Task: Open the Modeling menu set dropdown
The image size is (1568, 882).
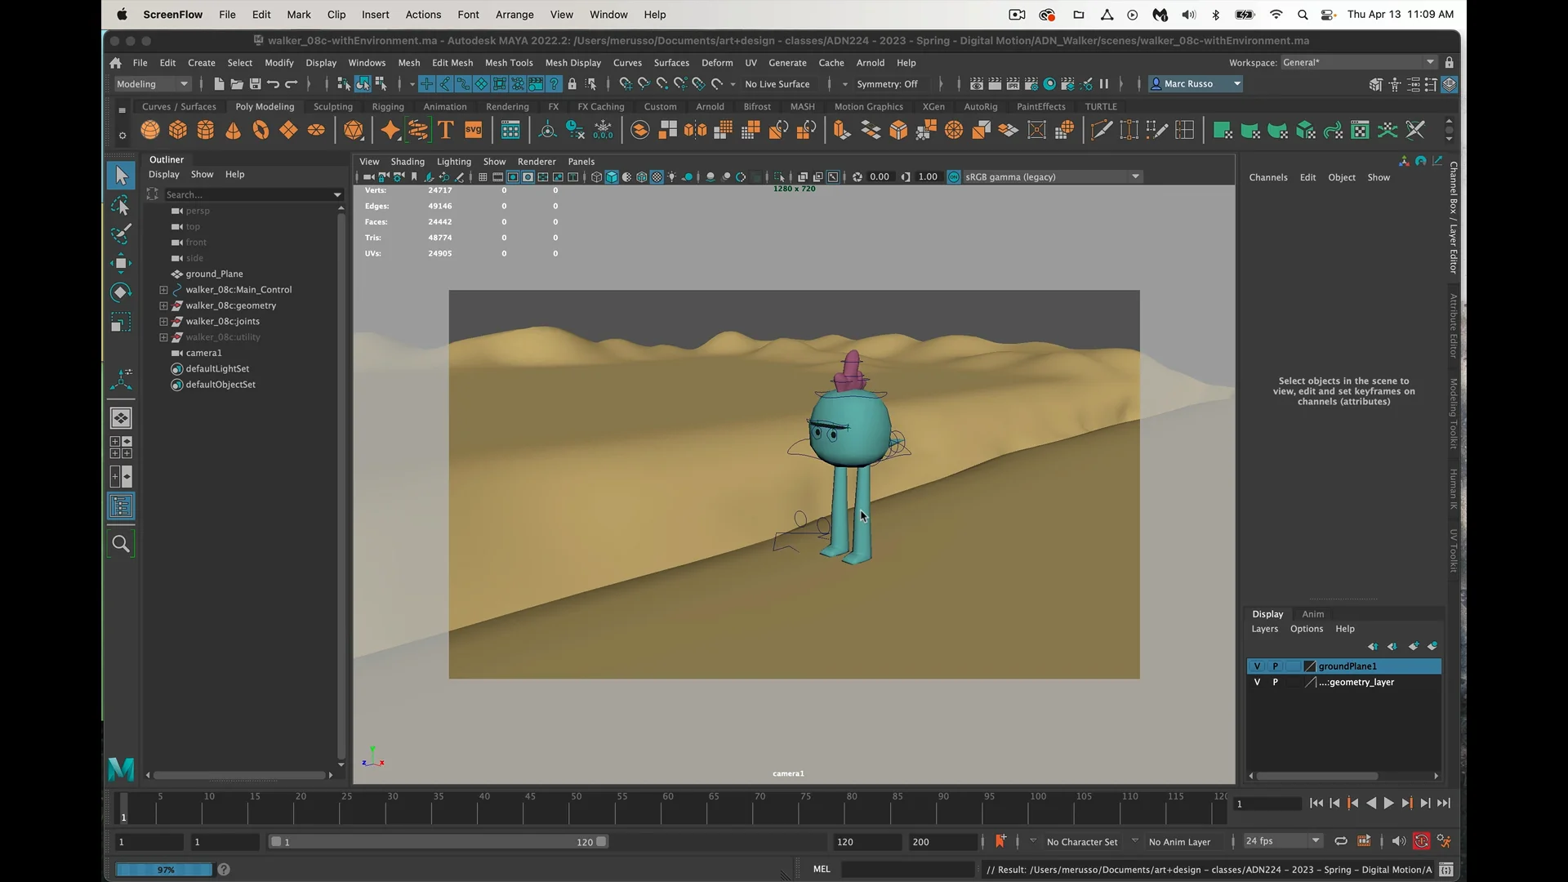Action: click(x=152, y=83)
